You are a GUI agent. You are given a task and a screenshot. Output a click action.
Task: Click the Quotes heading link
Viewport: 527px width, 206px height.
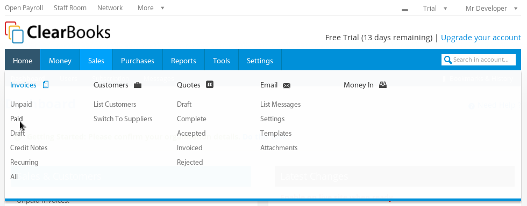189,85
